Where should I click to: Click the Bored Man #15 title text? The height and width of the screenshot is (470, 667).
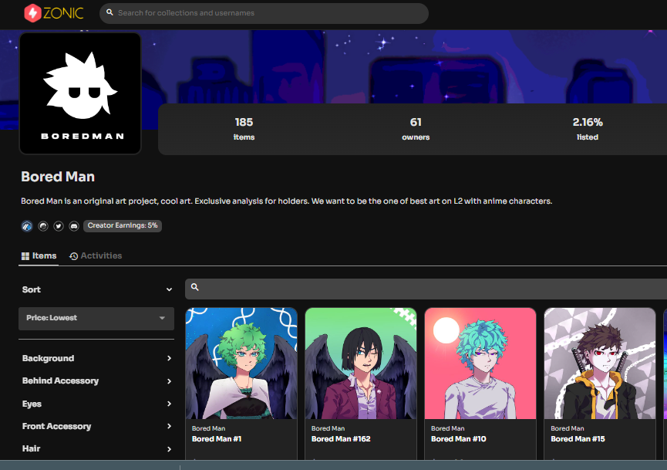click(578, 439)
